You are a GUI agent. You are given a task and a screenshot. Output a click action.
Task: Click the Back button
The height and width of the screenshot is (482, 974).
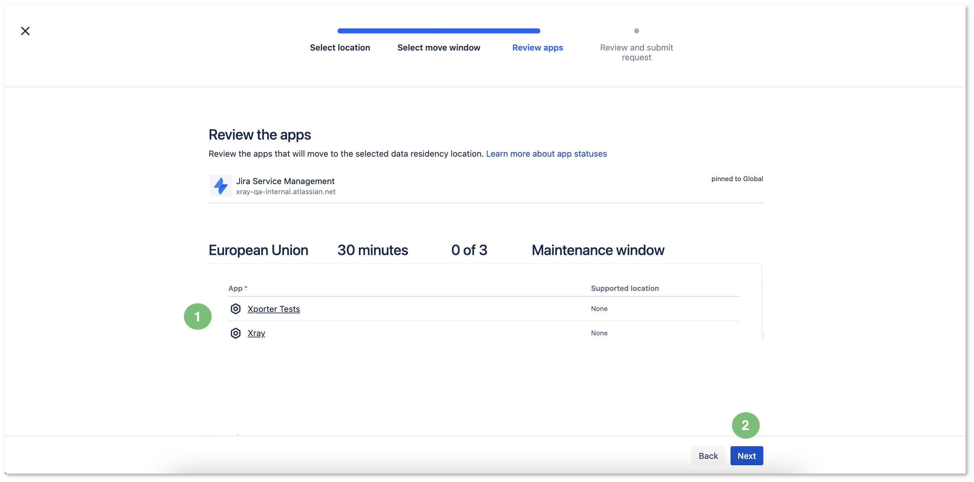[x=708, y=456]
